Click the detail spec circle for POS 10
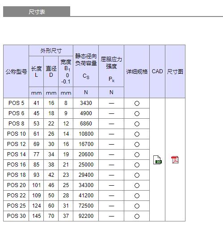Viewport: 223px width, 225px height. point(137,134)
